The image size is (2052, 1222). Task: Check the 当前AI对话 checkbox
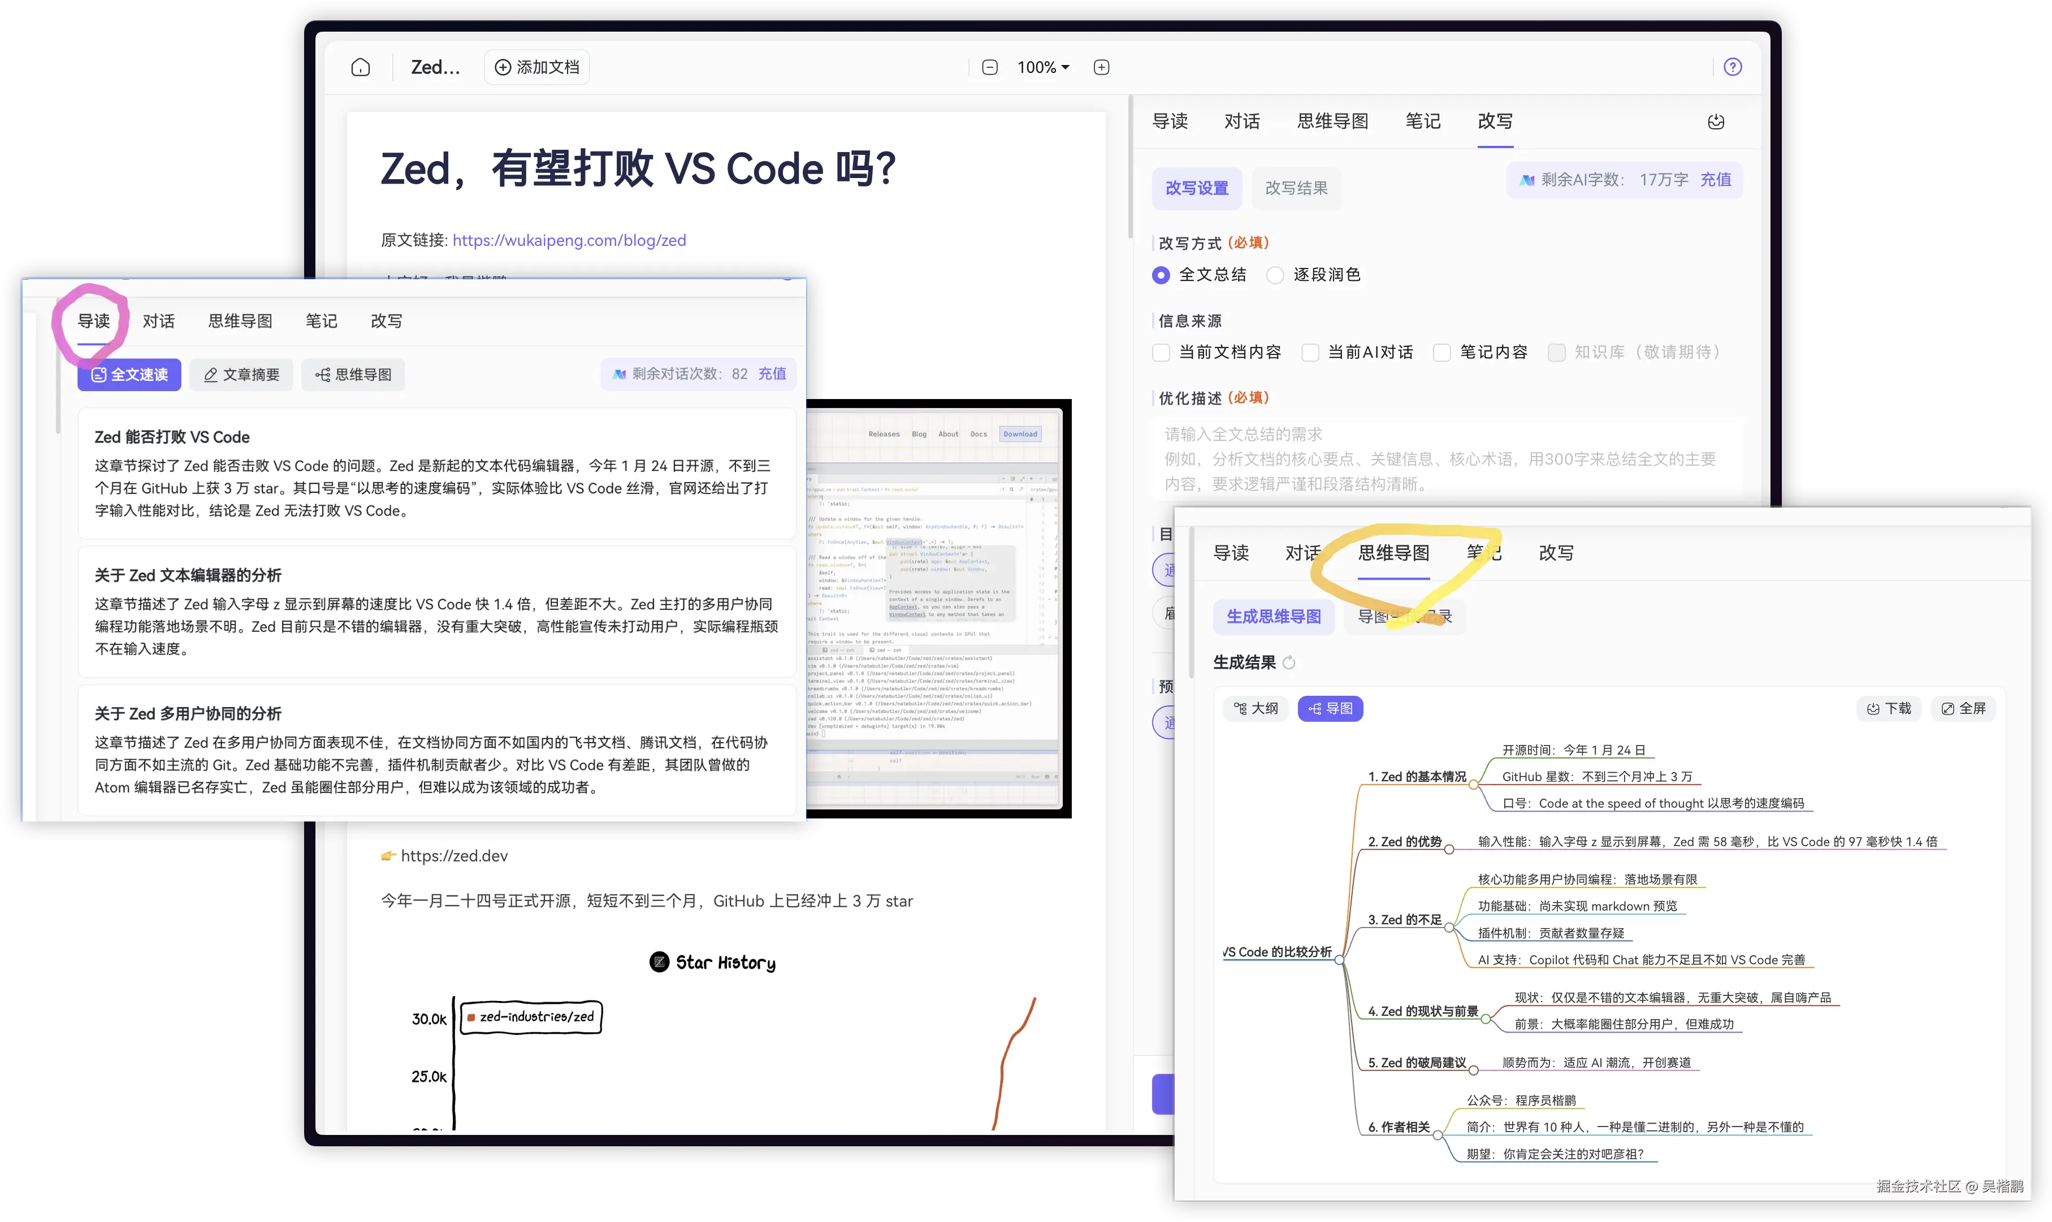(x=1310, y=353)
